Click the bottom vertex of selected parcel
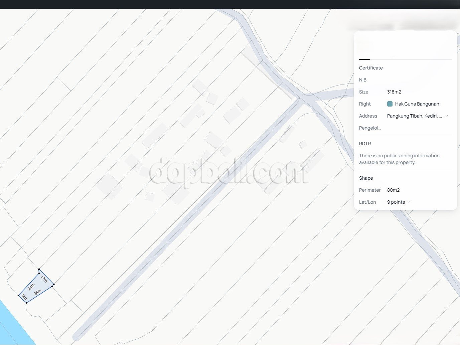Viewport: 460px width, 345px height. pyautogui.click(x=26, y=303)
